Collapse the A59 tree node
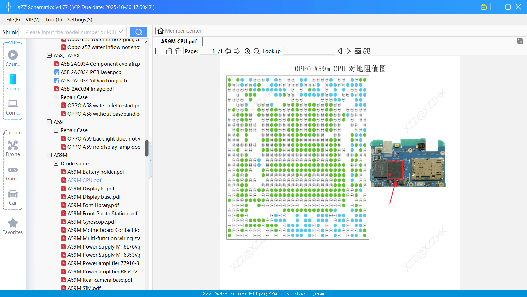This screenshot has height=297, width=527. pos(49,122)
